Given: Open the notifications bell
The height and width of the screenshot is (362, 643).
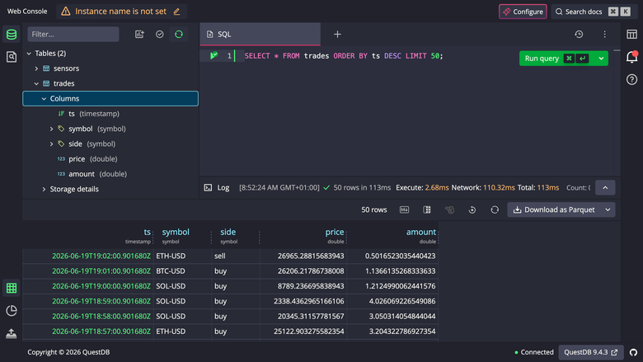Looking at the screenshot, I should coord(632,57).
